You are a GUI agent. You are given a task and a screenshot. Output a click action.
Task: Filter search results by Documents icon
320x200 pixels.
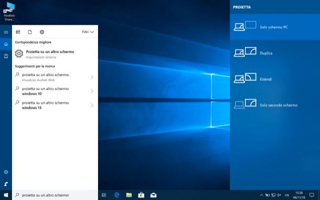30,32
